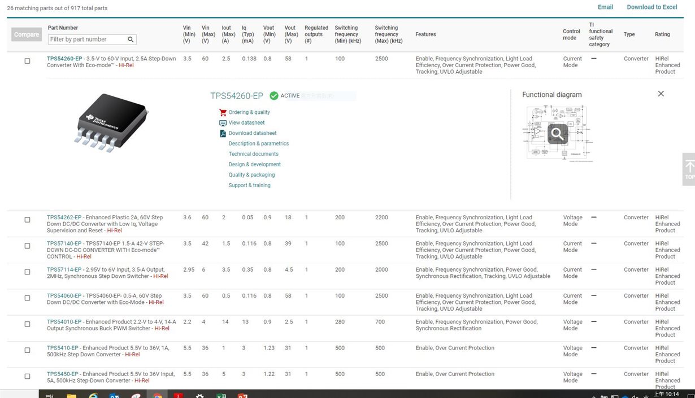This screenshot has height=398, width=695.
Task: Open the Design & development link
Action: pyautogui.click(x=255, y=165)
